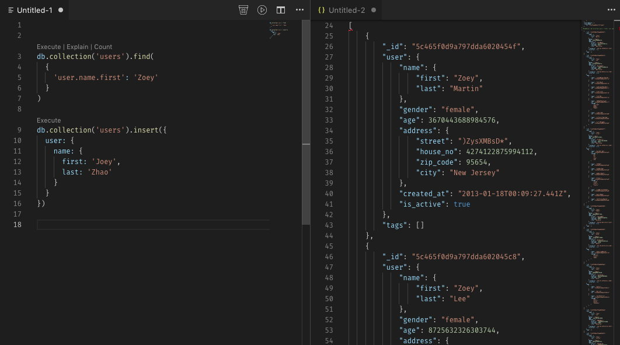Screen dimensions: 620x345
Task: Open the ... menu on the right editor group
Action: pyautogui.click(x=612, y=10)
